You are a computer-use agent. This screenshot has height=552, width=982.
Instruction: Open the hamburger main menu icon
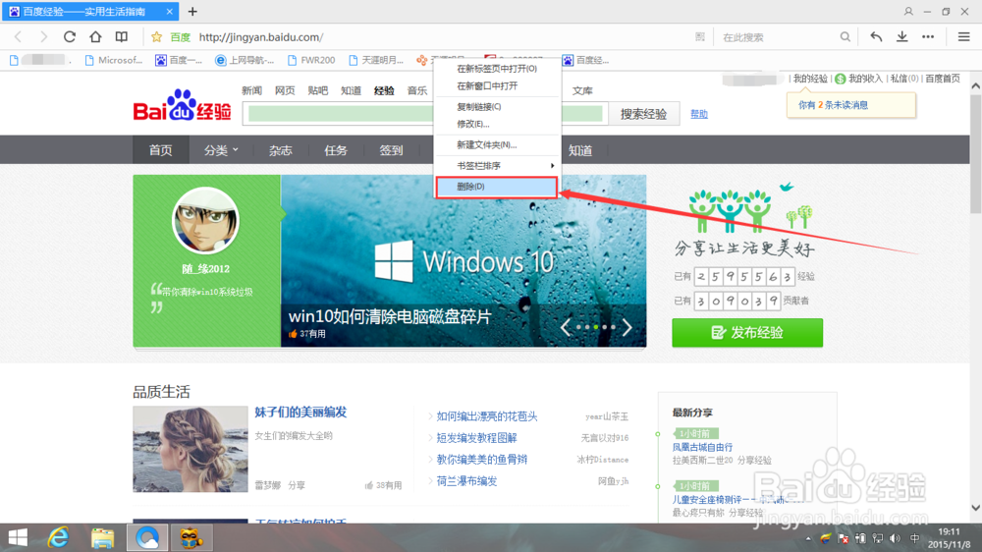964,37
